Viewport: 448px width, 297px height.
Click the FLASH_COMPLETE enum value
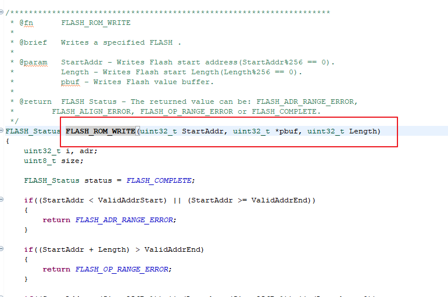(x=159, y=180)
